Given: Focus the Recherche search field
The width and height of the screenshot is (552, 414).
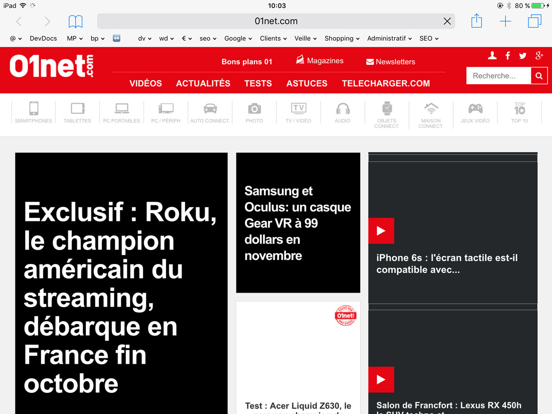Looking at the screenshot, I should (498, 76).
